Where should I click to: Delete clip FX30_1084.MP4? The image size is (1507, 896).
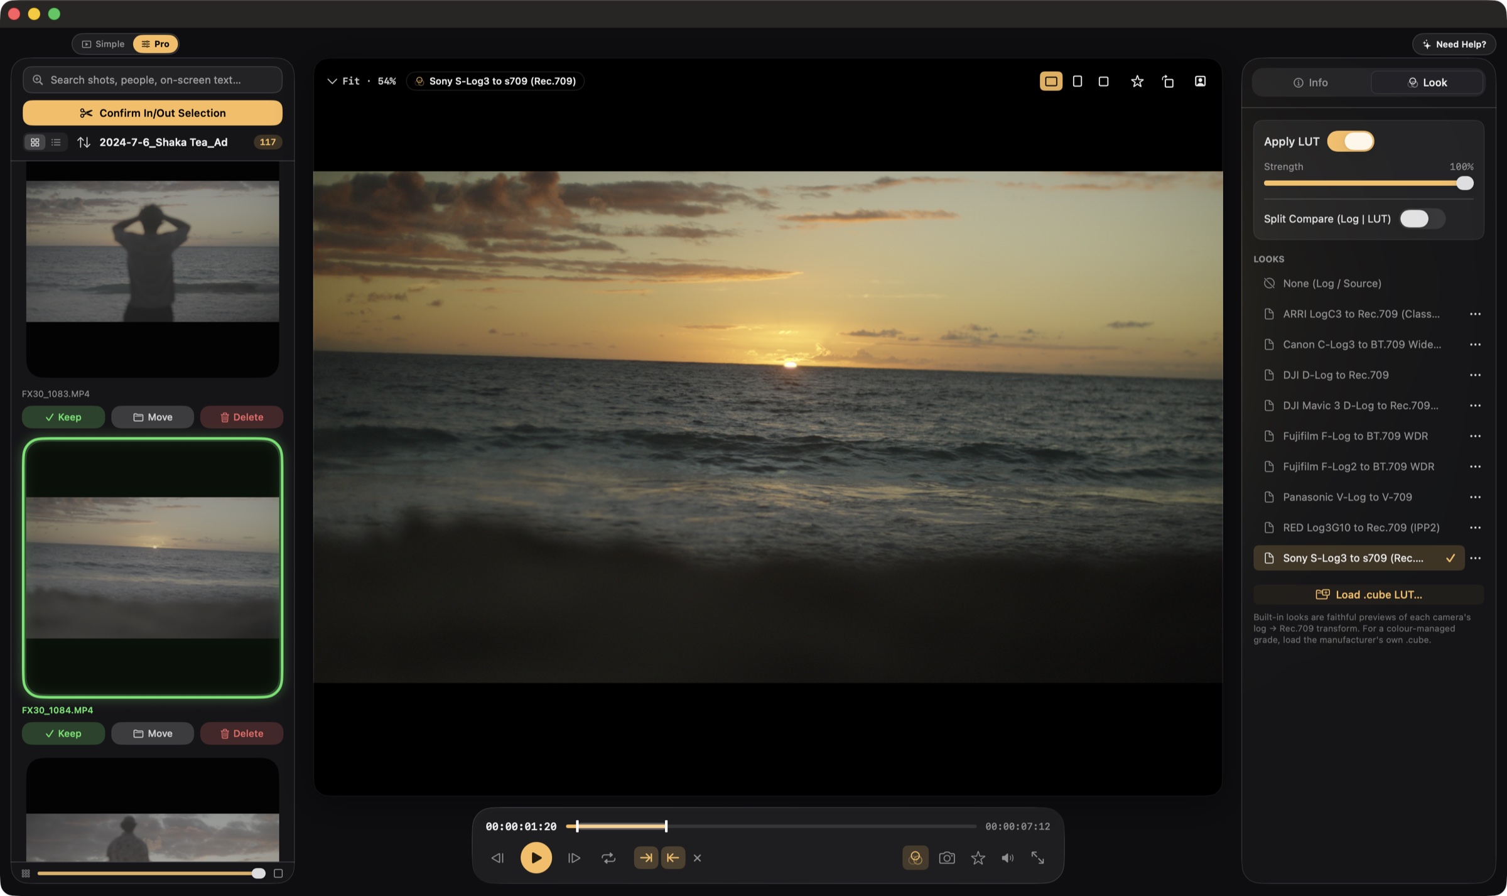coord(242,733)
